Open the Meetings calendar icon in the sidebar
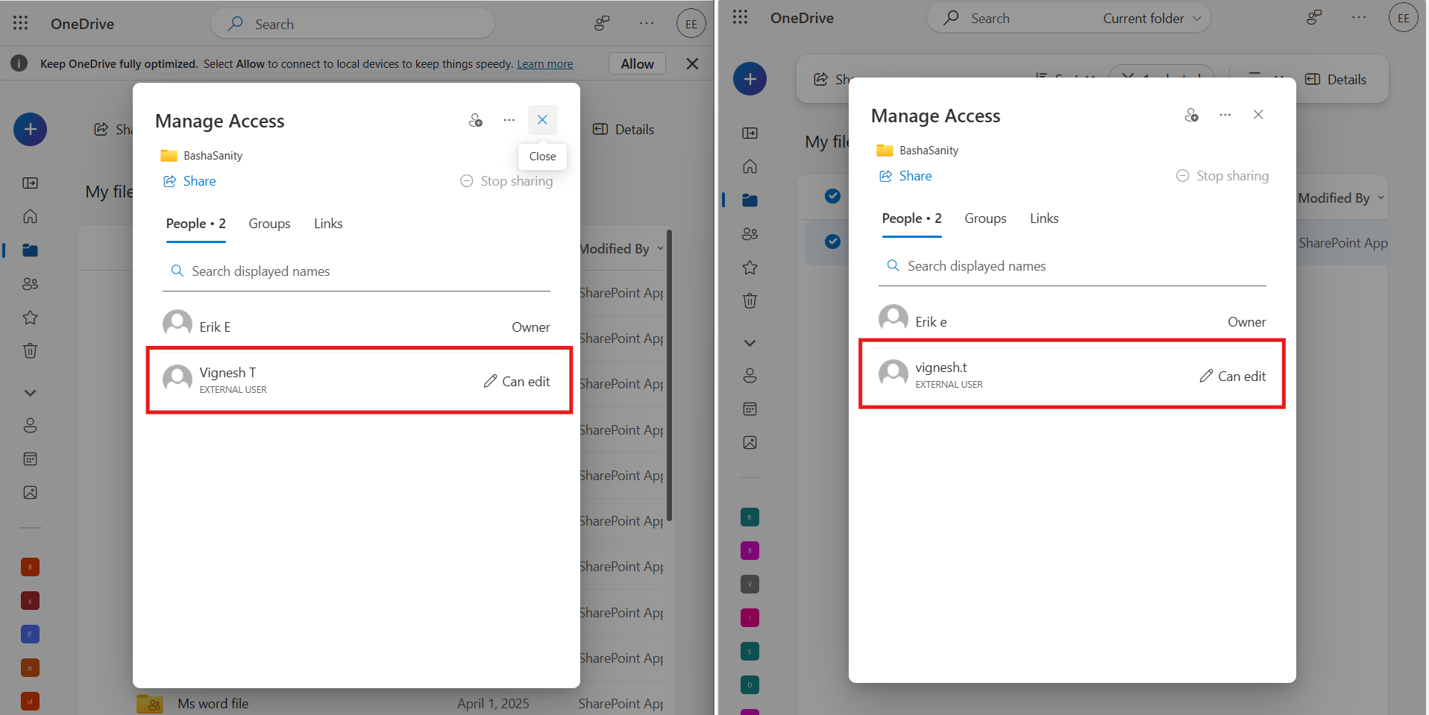The width and height of the screenshot is (1429, 715). tap(30, 458)
